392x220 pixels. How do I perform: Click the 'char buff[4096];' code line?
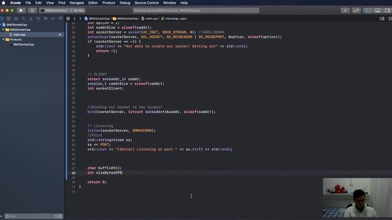105,168
